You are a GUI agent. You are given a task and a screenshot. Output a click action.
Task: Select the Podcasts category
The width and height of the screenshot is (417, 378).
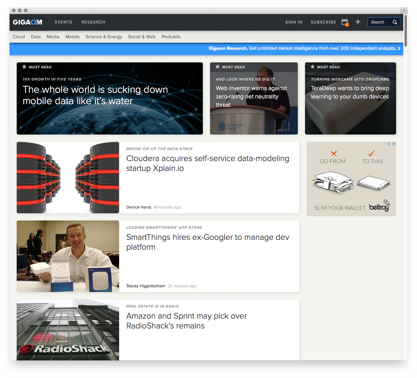point(171,37)
